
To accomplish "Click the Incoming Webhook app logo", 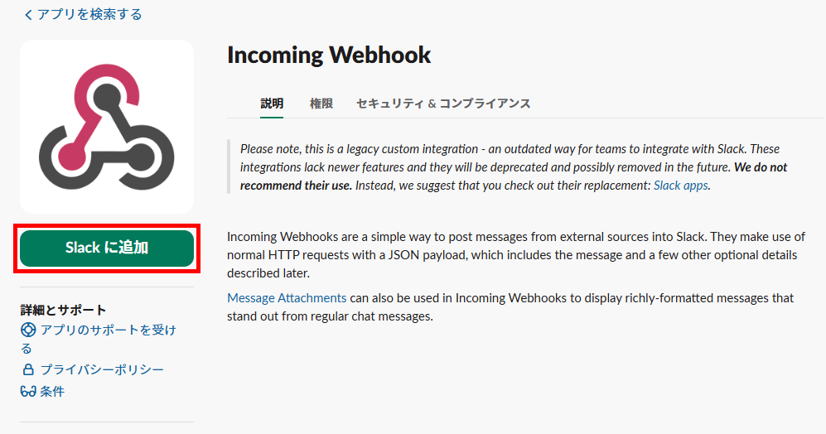I will click(x=107, y=127).
